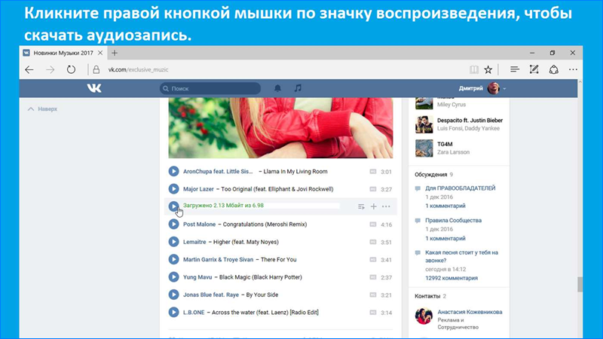Open notifications bell icon
The height and width of the screenshot is (339, 603).
tap(277, 88)
